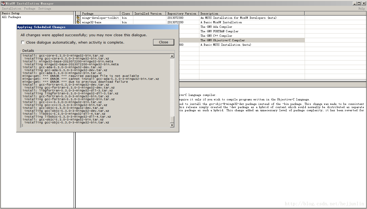Open the Package menu
The image size is (367, 209).
(x=30, y=8)
